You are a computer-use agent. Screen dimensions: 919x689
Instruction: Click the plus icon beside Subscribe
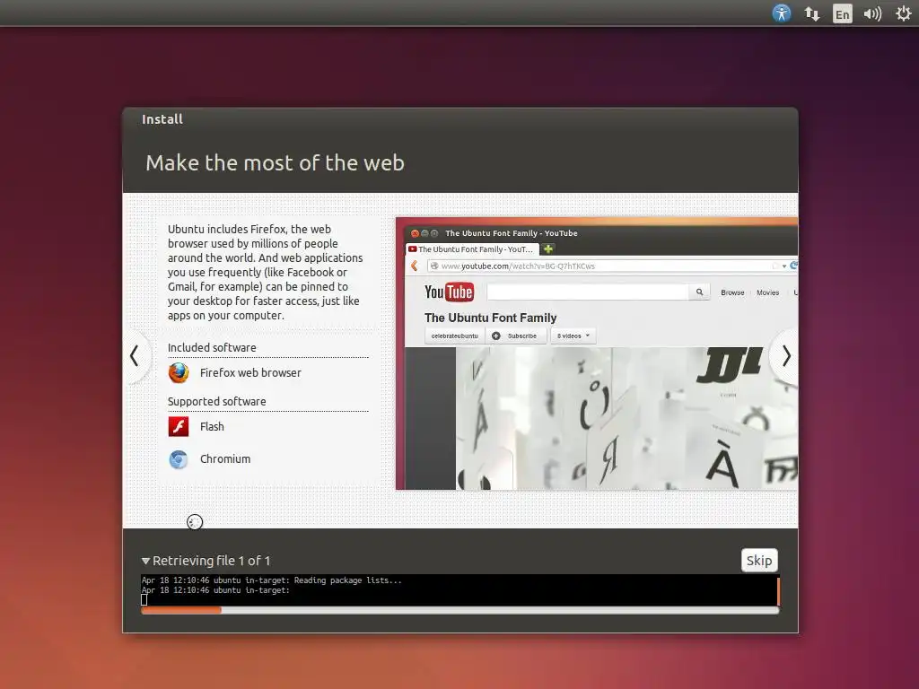[x=495, y=336]
